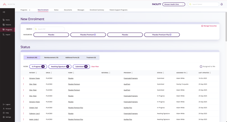Screen dimensions: 227x122
Task: Toggle the Awaiting Signature filter chip
Action: tap(60, 66)
